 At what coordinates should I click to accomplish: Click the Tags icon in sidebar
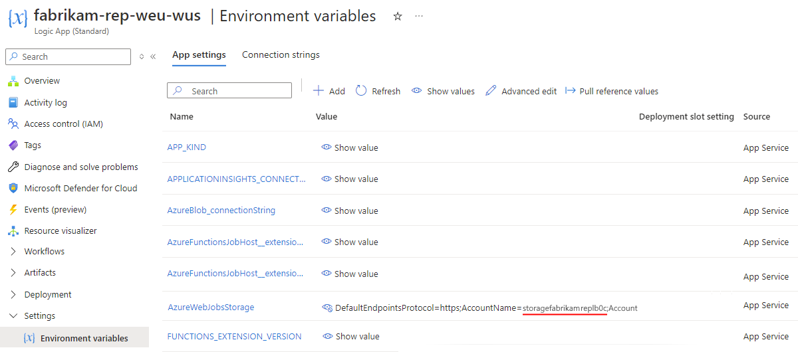tap(13, 145)
